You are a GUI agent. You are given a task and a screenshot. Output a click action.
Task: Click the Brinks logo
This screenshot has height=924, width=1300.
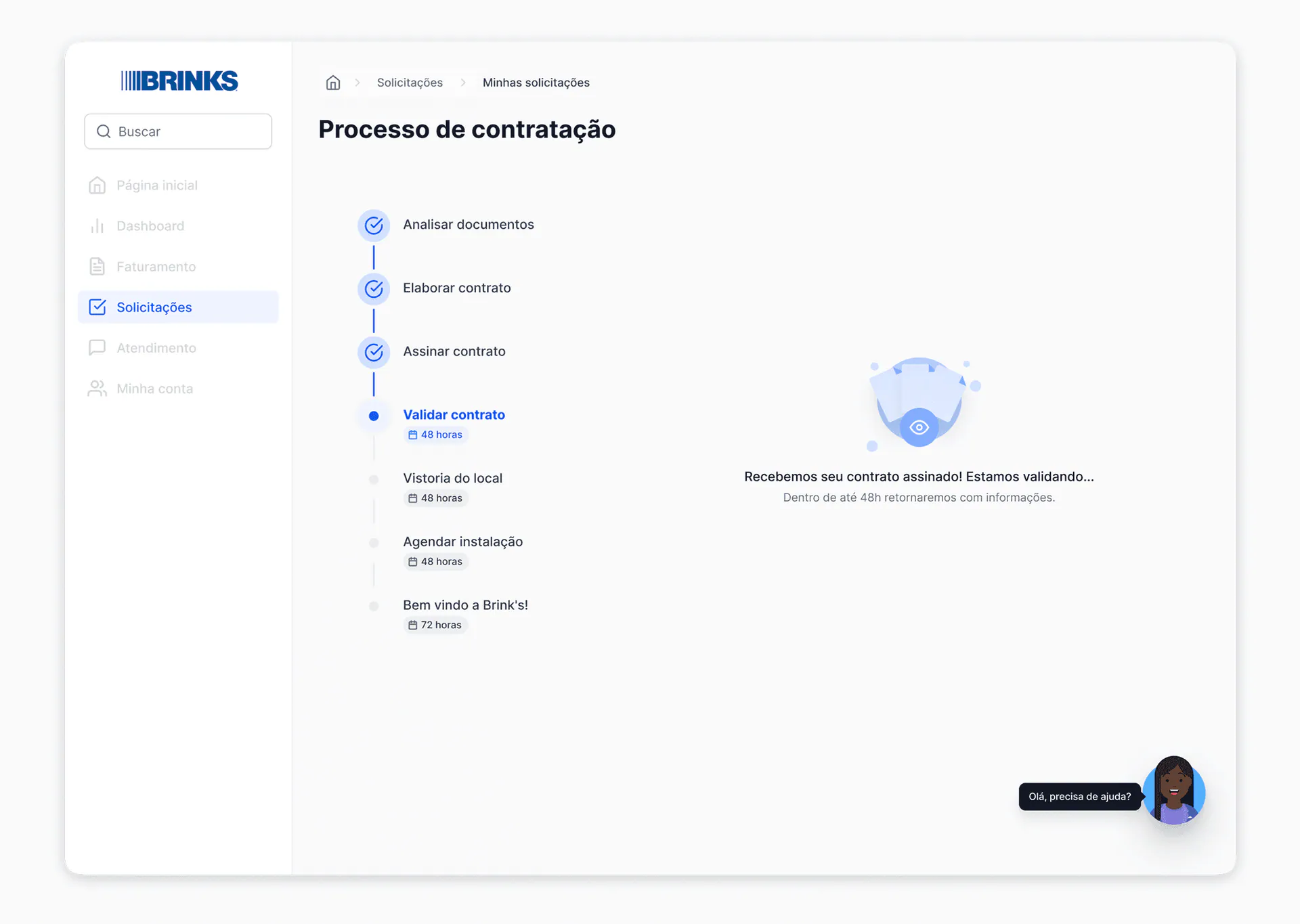coord(179,81)
